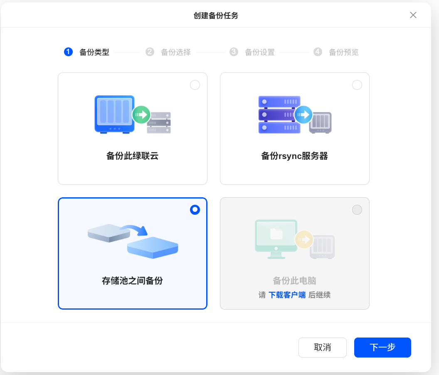Click the 备份rsync服务器 card title text
The image size is (439, 375).
(294, 156)
